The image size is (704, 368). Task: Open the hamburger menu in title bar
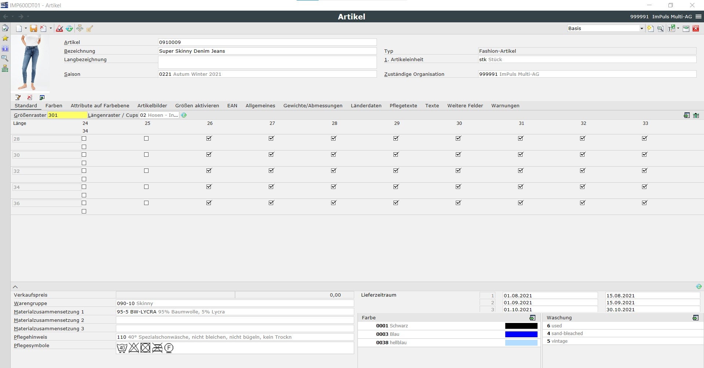[698, 16]
